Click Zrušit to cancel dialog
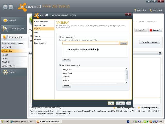 click(120, 103)
